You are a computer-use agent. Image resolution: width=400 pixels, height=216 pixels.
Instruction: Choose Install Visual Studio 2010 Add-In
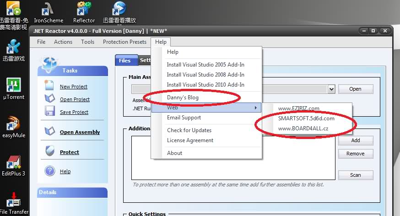pos(206,85)
